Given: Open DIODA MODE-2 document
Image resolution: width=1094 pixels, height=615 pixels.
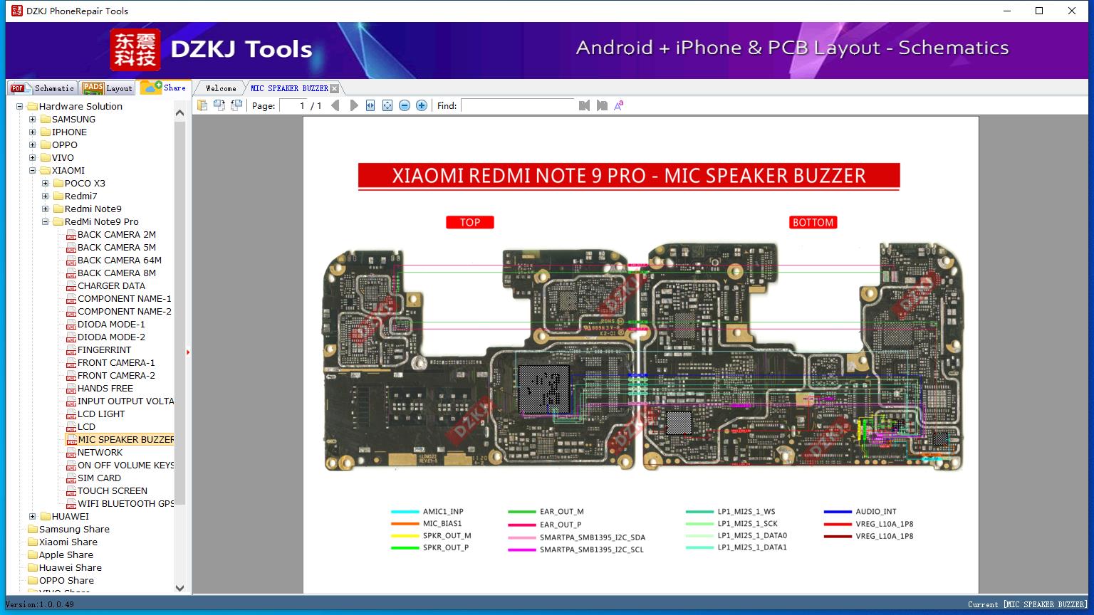Looking at the screenshot, I should click(x=111, y=337).
